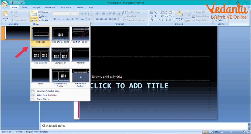Start Slide Show from status bar icon
Image resolution: width=251 pixels, height=134 pixels.
tap(212, 131)
